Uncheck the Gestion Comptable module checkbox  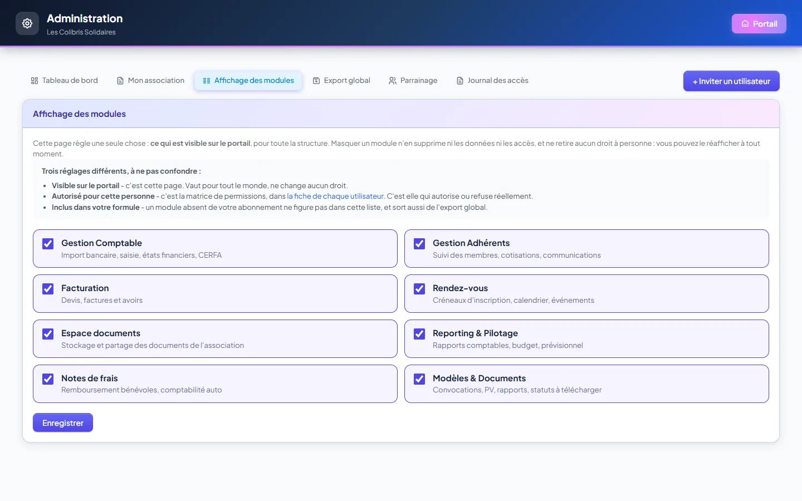tap(48, 244)
